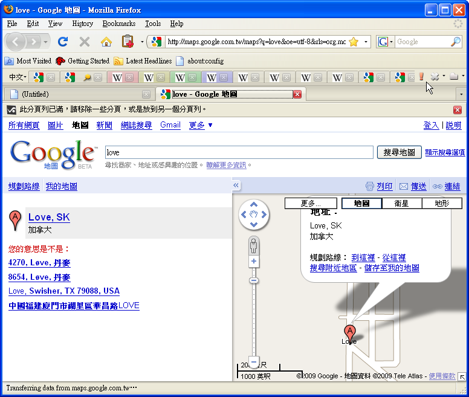
Task: Switch map to terrain (地形) view
Action: [x=442, y=204]
